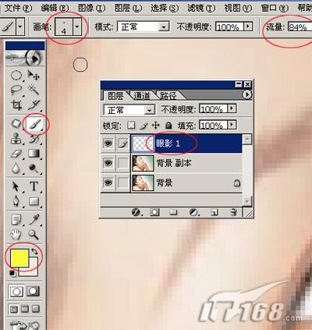Open the 编辑(E) menu
The image size is (312, 330).
[55, 8]
